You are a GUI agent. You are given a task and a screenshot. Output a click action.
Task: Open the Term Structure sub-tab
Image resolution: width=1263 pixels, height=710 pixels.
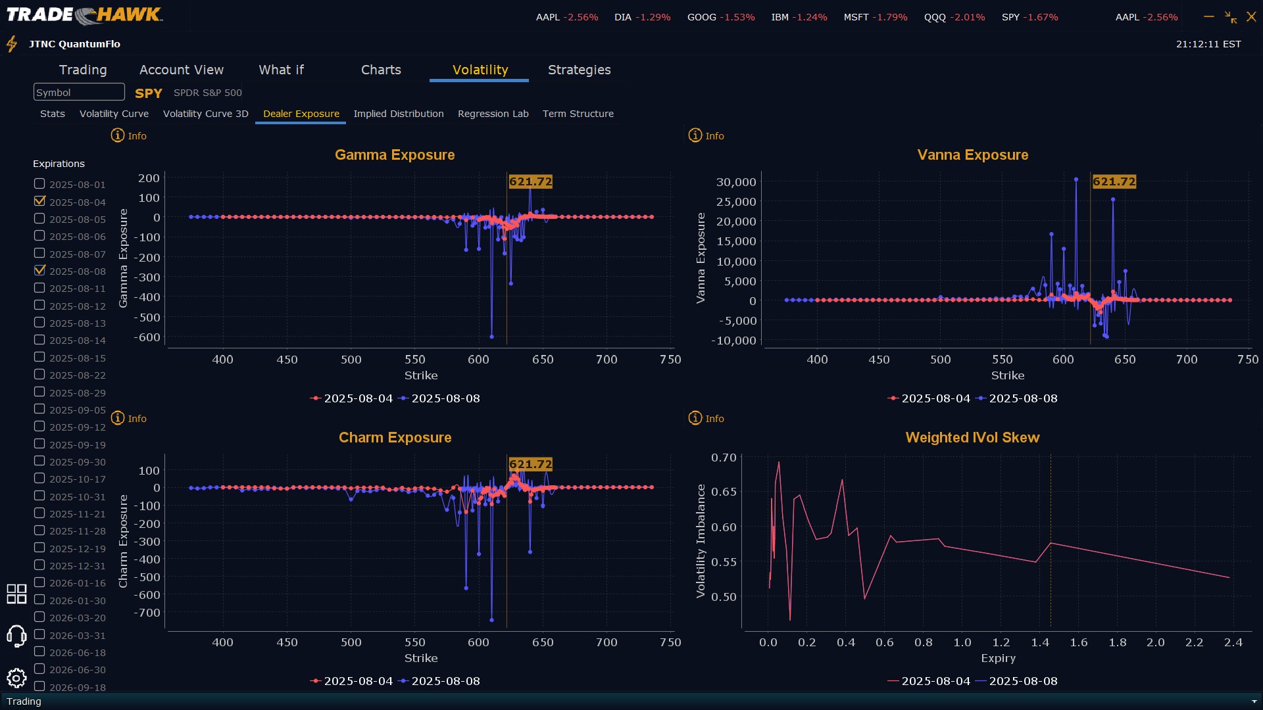pyautogui.click(x=578, y=114)
